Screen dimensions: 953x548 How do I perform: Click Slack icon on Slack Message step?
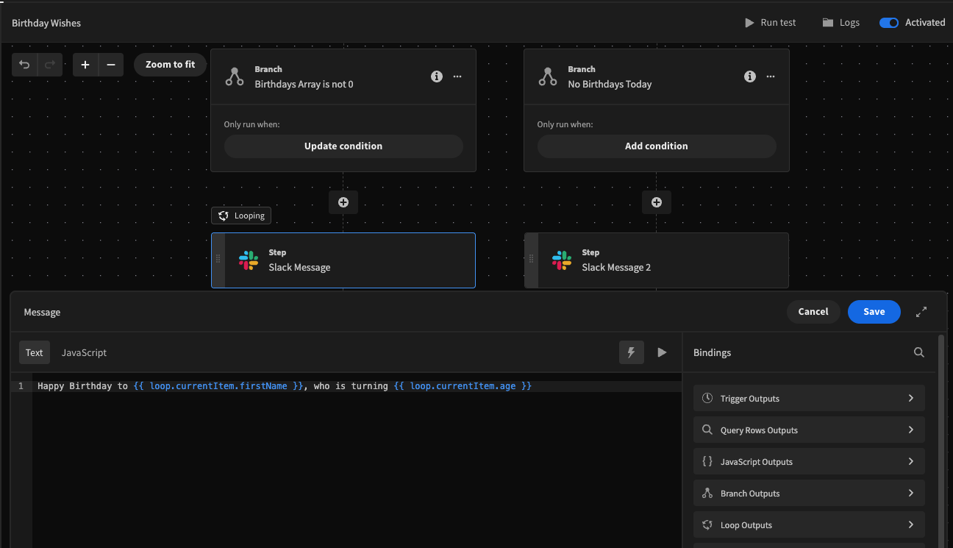(249, 260)
